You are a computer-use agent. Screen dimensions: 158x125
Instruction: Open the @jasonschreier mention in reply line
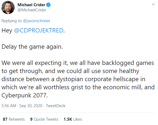tap(37, 21)
